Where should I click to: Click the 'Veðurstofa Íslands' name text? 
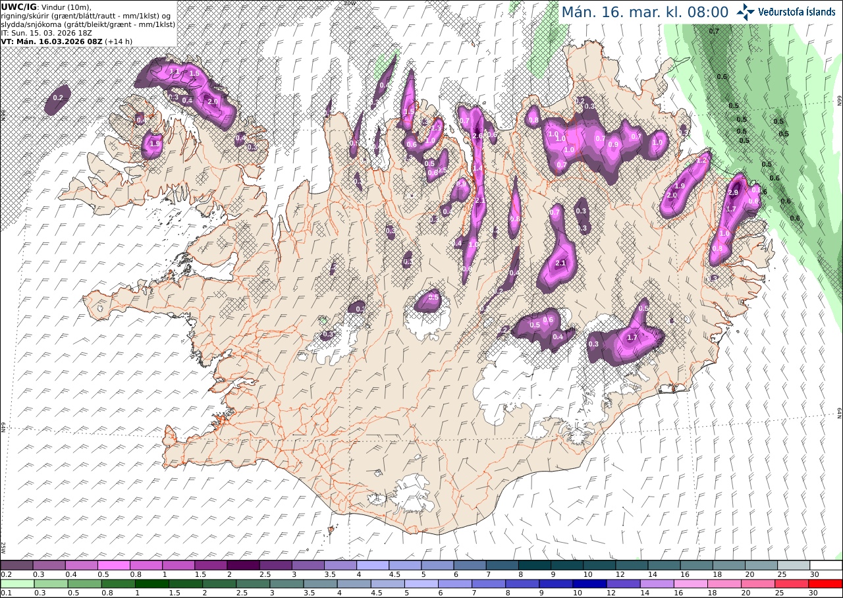(797, 12)
